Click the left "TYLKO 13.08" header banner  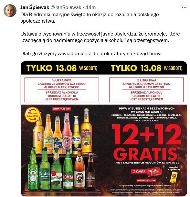tap(62, 68)
